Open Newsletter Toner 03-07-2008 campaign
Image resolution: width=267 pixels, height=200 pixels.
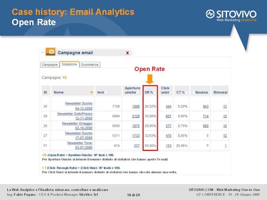click(x=80, y=145)
